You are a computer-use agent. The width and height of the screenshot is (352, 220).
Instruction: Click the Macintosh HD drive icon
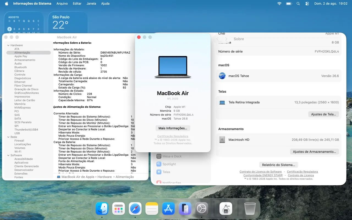[x=222, y=140]
